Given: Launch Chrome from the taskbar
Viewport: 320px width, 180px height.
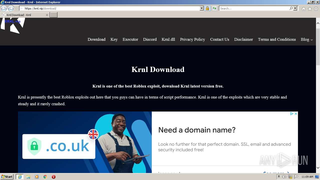Looking at the screenshot, I should [x=45, y=177].
